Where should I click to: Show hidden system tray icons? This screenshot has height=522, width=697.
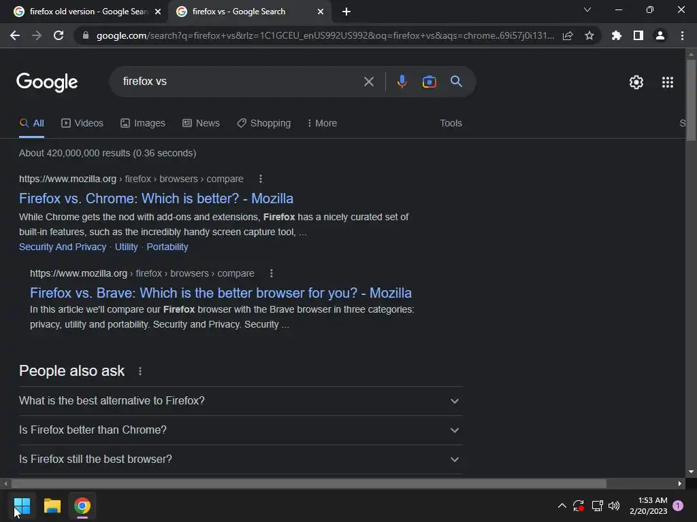point(562,506)
